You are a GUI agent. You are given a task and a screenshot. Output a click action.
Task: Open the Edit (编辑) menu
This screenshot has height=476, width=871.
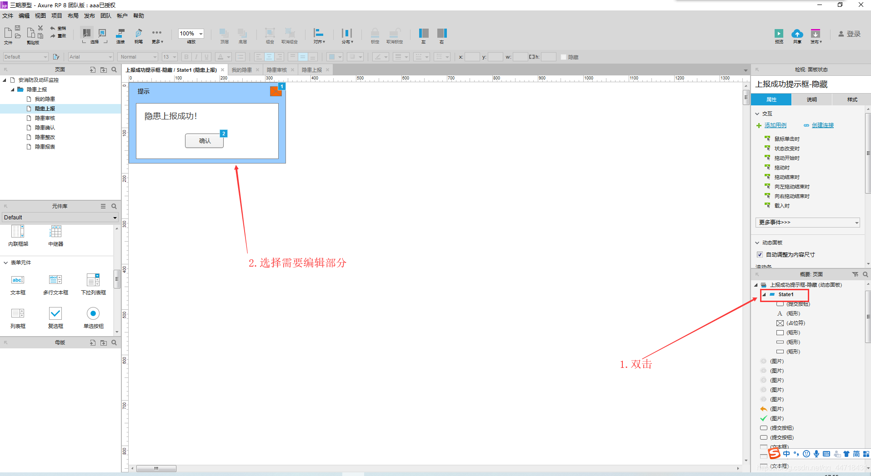(x=24, y=16)
